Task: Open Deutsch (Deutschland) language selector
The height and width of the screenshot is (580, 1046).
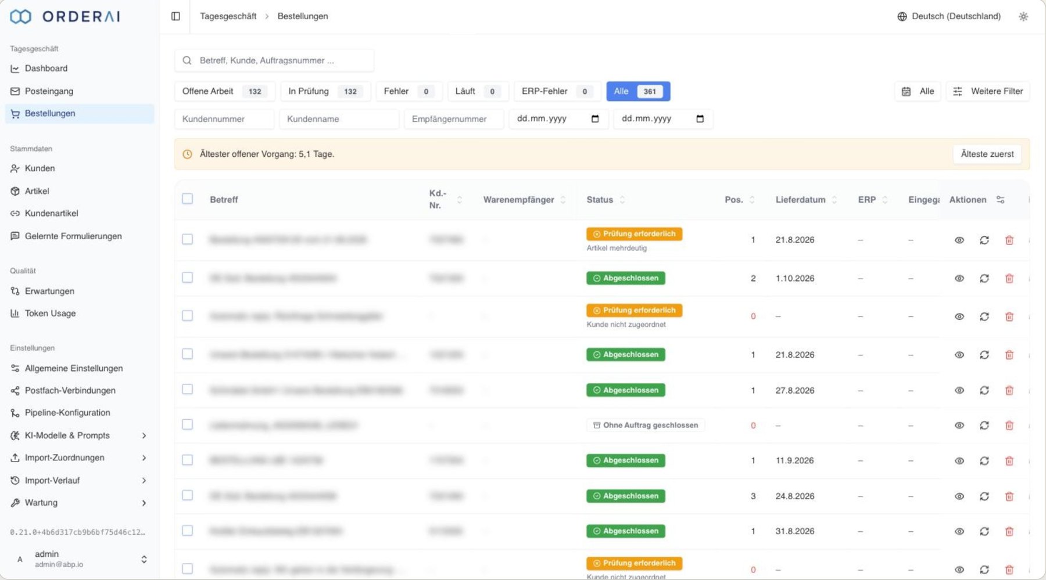Action: pos(949,16)
